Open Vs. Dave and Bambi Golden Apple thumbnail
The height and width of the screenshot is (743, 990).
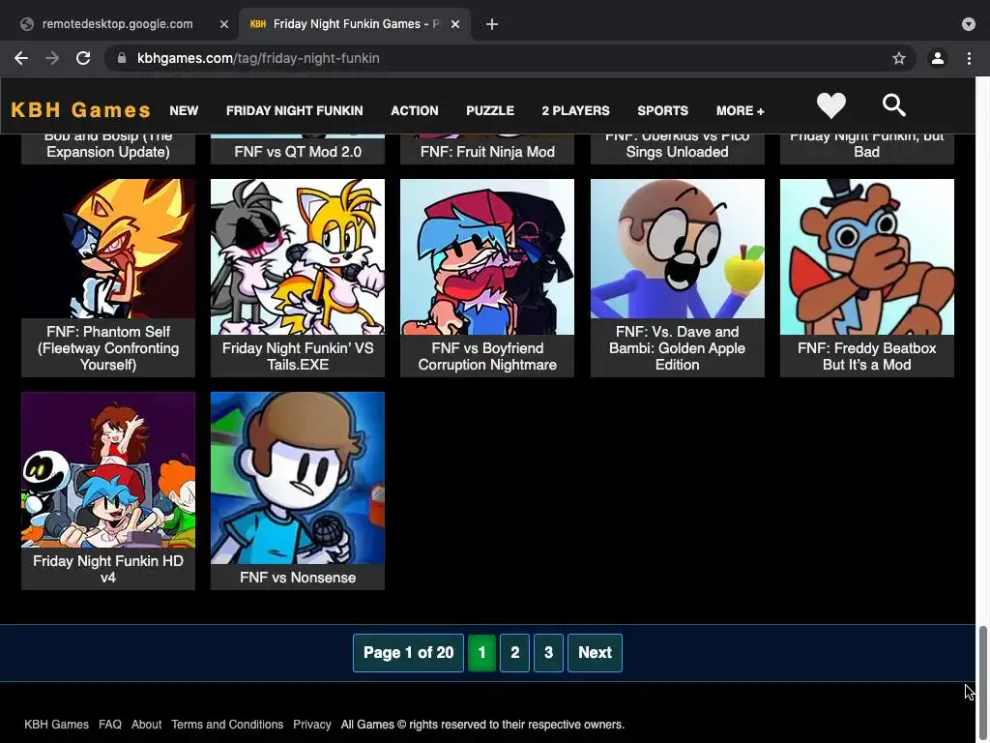(678, 249)
